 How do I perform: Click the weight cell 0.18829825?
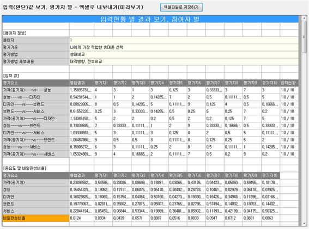point(82,197)
